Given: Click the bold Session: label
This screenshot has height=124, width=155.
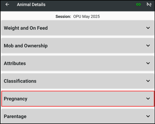Looking at the screenshot, I should [x=63, y=17].
